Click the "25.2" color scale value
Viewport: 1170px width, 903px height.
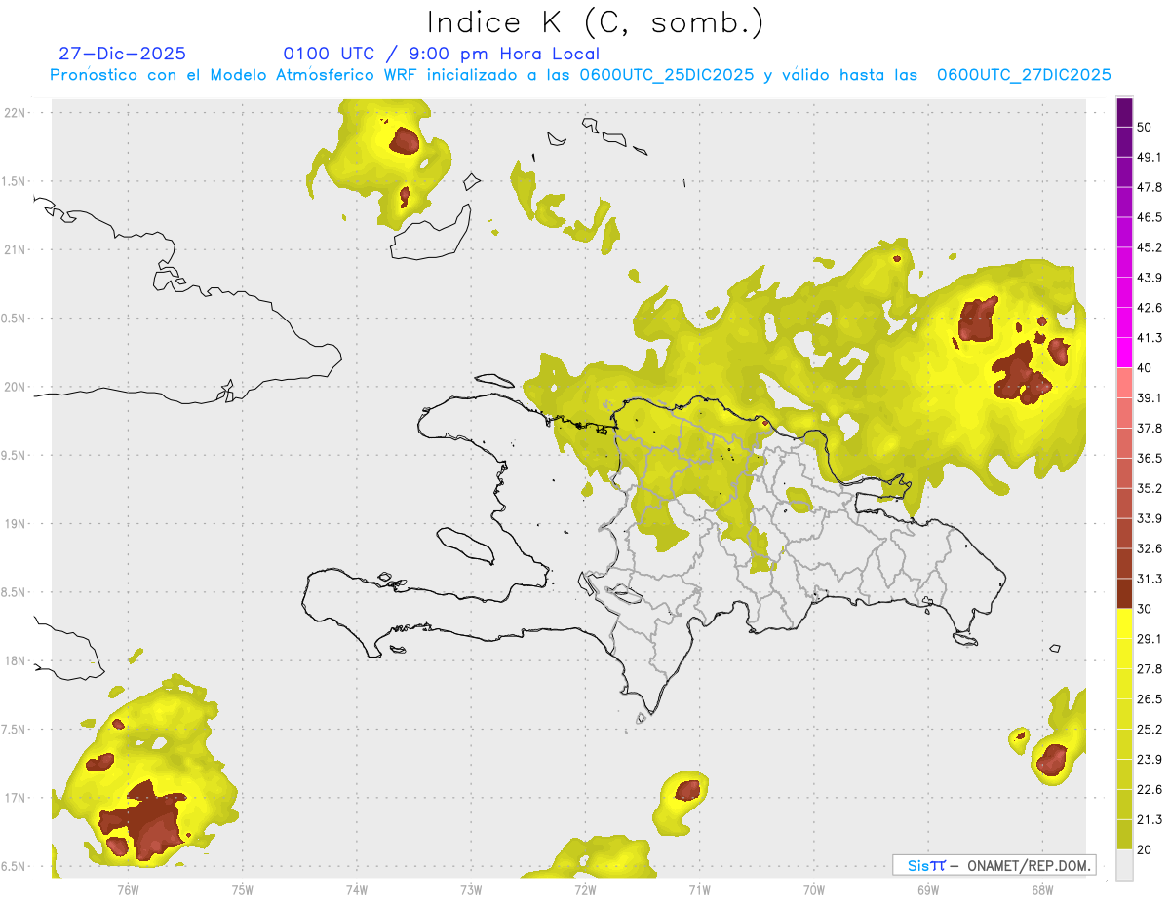(x=1150, y=730)
